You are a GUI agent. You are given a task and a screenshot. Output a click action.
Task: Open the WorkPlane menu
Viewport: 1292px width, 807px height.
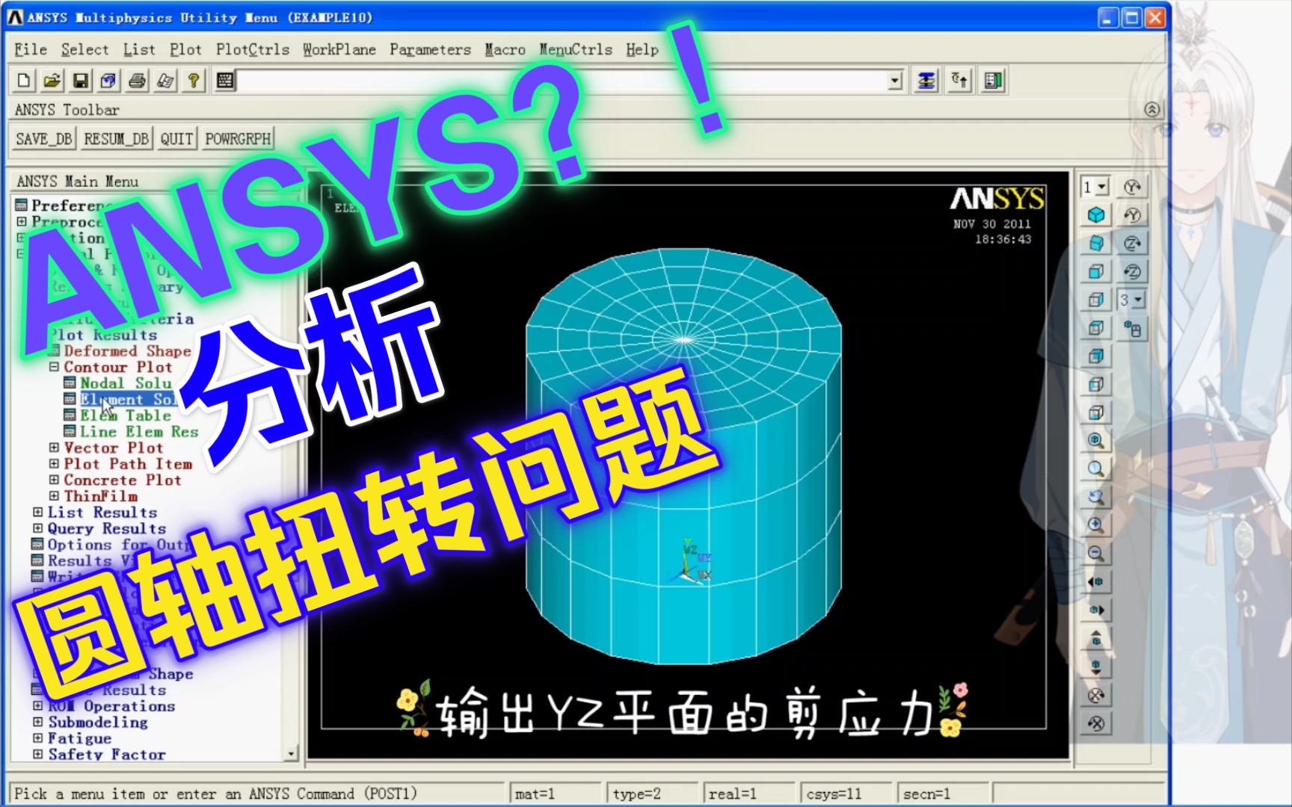(x=339, y=49)
